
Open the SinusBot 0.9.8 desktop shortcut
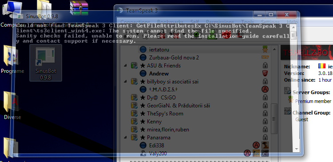click(x=46, y=63)
